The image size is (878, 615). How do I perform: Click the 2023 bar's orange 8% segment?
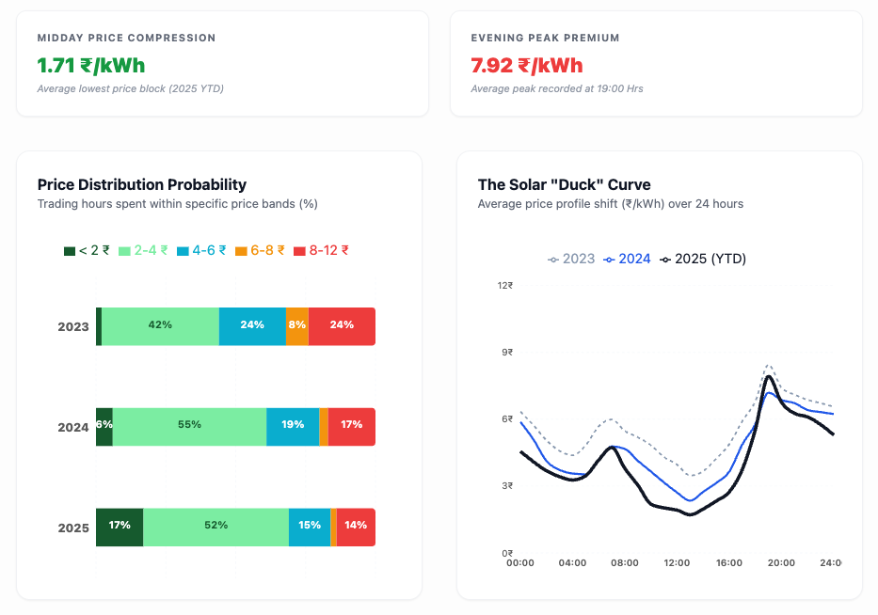[x=296, y=326]
